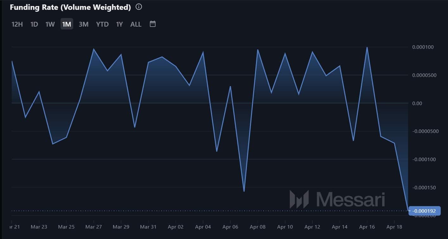Click the 0.00 y-axis label
Image resolution: width=448 pixels, height=239 pixels.
pyautogui.click(x=417, y=103)
